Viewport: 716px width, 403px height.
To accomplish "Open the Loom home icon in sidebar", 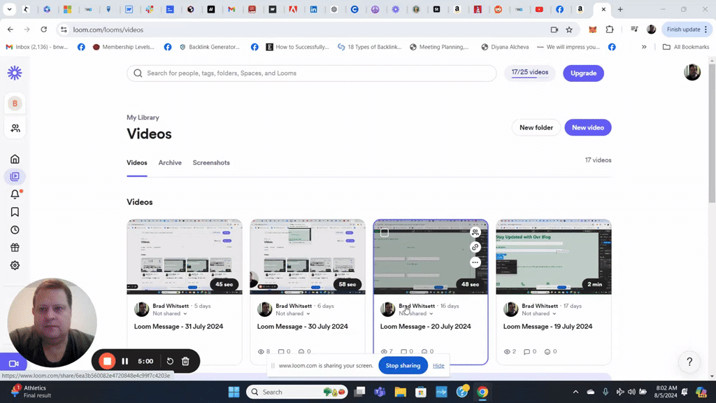I will tap(15, 159).
